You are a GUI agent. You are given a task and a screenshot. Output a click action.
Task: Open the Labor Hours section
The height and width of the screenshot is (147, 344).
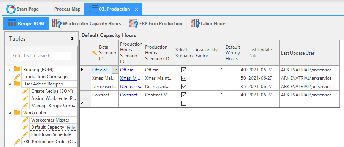pyautogui.click(x=208, y=24)
